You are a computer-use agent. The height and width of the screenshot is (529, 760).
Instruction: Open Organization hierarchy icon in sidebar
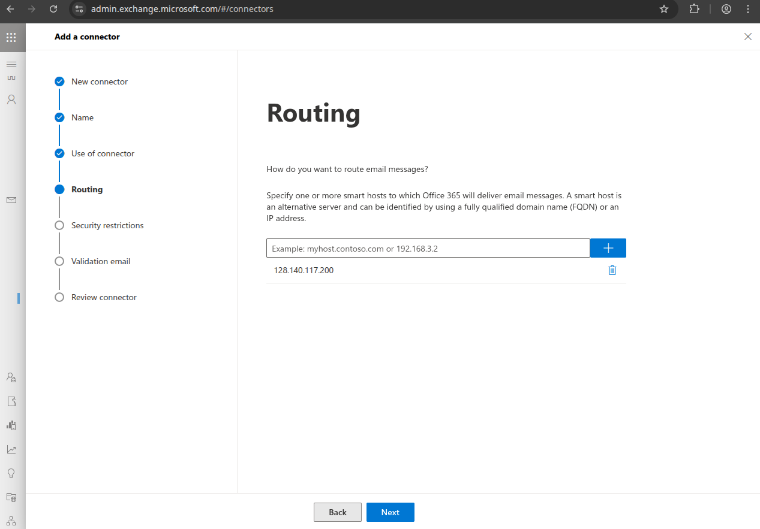point(11,521)
